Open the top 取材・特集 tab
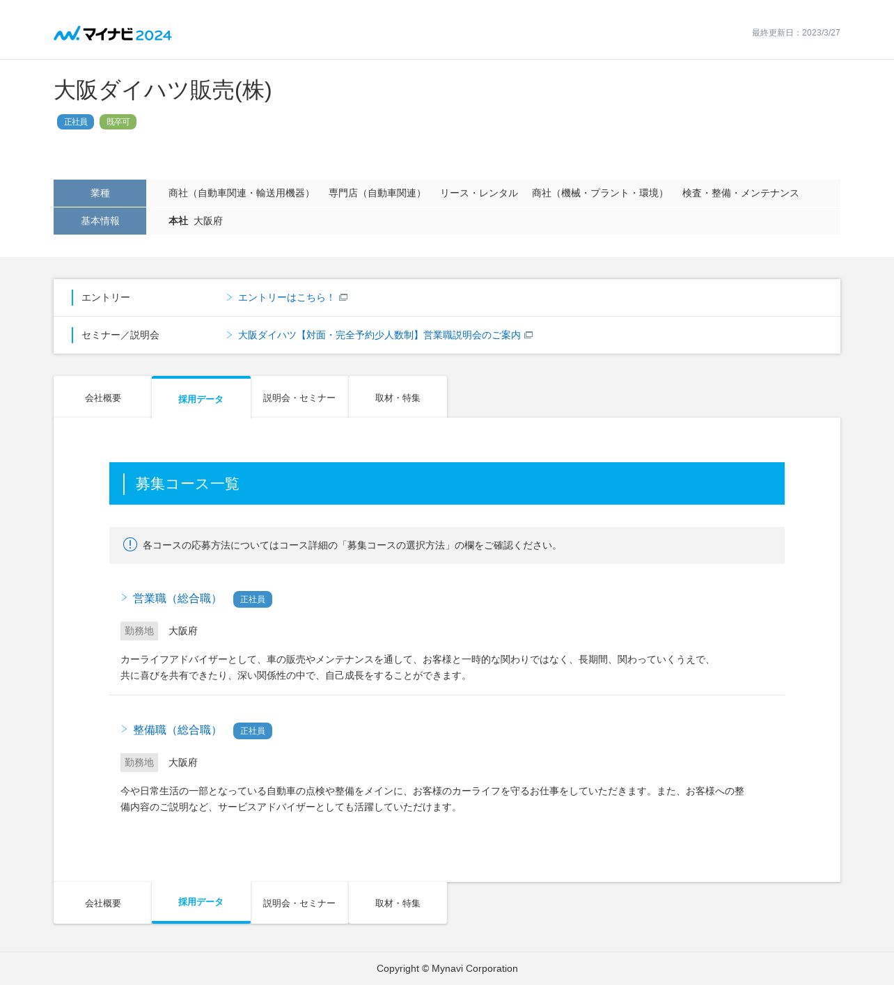This screenshot has width=894, height=985. (398, 397)
